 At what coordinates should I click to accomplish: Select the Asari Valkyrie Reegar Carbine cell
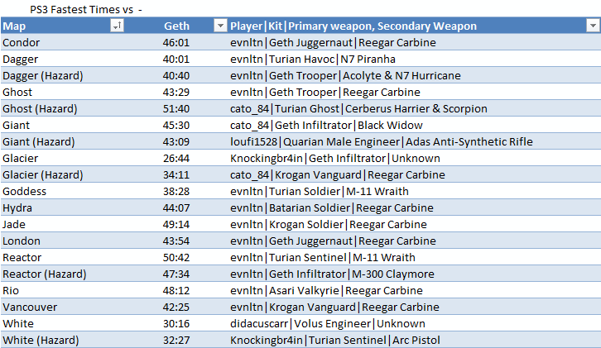point(415,290)
